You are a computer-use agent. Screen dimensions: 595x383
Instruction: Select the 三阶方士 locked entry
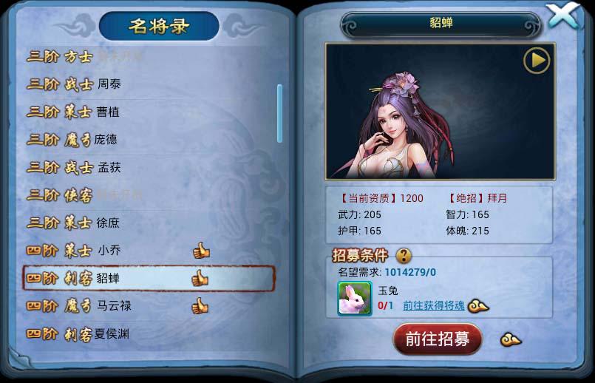pos(150,56)
